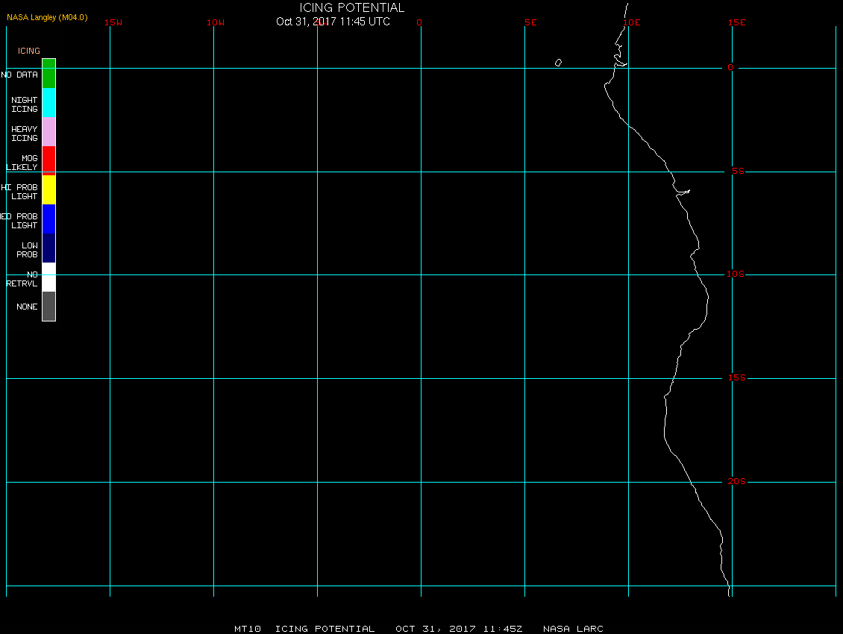Click the MT10 ICING POTENTIAL footer caption
This screenshot has width=843, height=634.
coord(304,629)
